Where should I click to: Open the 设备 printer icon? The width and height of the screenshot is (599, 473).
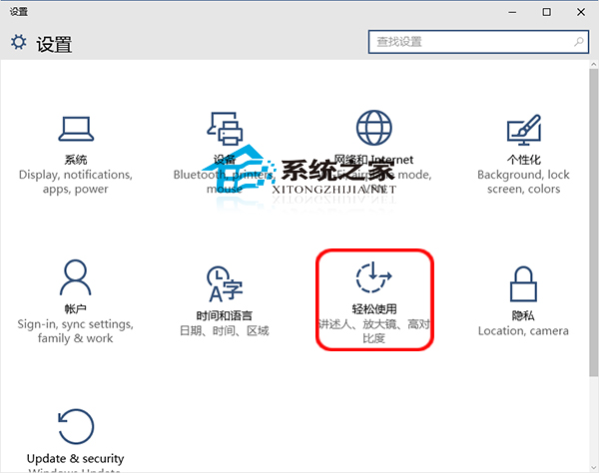tap(225, 129)
